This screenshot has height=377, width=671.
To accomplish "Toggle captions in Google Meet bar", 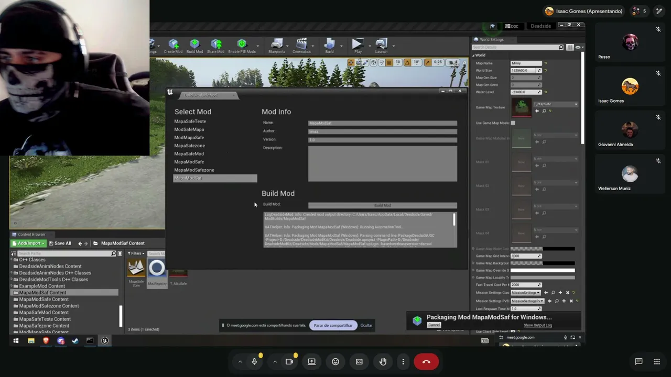I will point(359,361).
